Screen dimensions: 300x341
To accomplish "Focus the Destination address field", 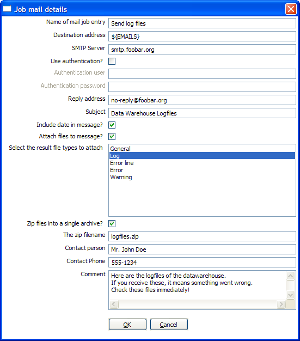I will pyautogui.click(x=202, y=36).
